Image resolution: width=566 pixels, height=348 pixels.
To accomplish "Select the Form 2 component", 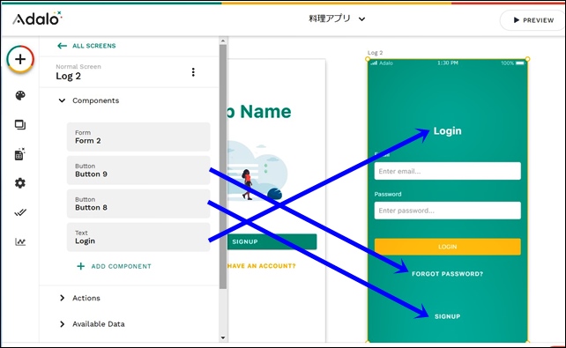I will pyautogui.click(x=138, y=137).
